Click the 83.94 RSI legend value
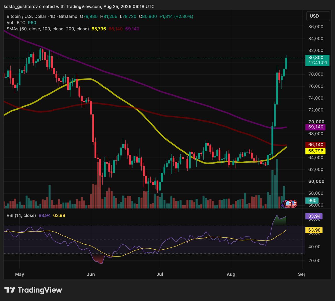 [44, 215]
